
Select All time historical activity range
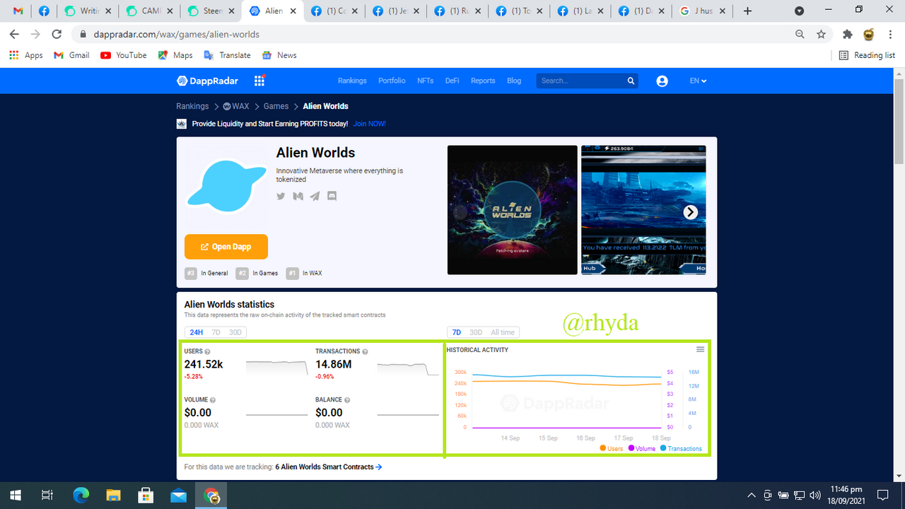503,332
